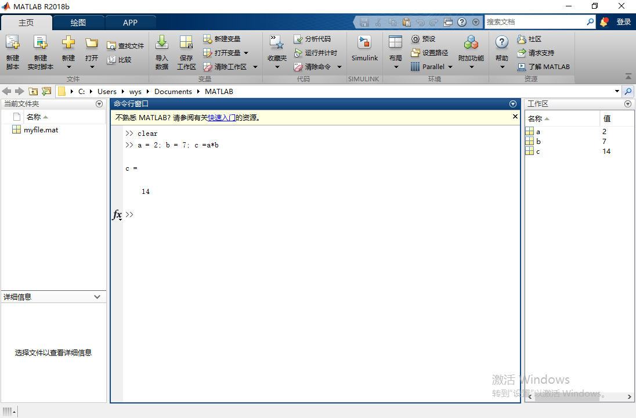
Task: Open Favorites (收藏夹) icon
Action: tap(277, 42)
